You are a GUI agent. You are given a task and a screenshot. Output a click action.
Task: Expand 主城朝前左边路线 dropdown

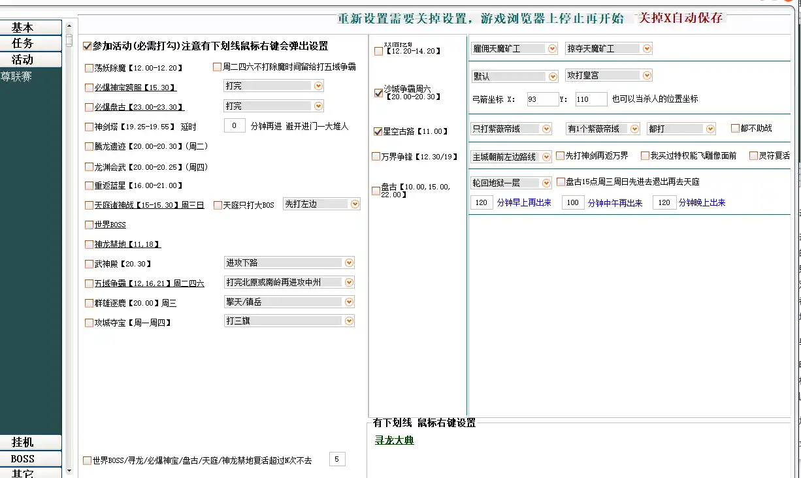[511, 157]
